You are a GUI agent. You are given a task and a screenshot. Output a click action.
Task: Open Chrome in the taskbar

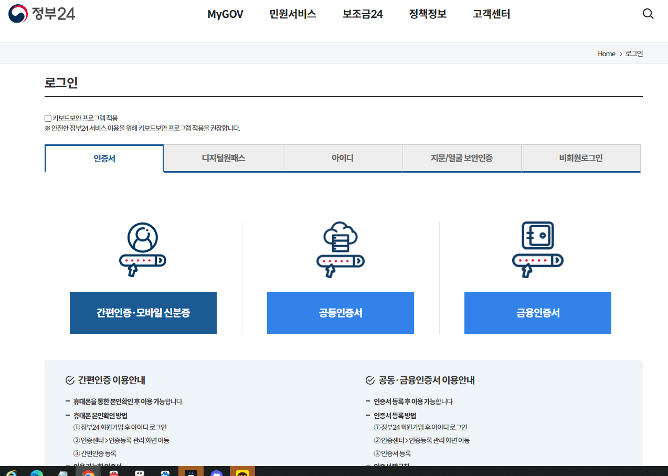(x=88, y=472)
